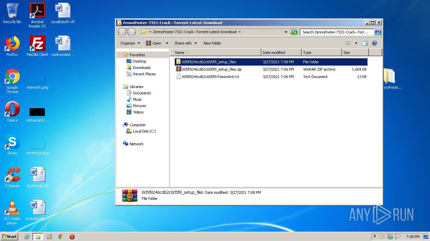Sort by the Type column header

coord(321,53)
